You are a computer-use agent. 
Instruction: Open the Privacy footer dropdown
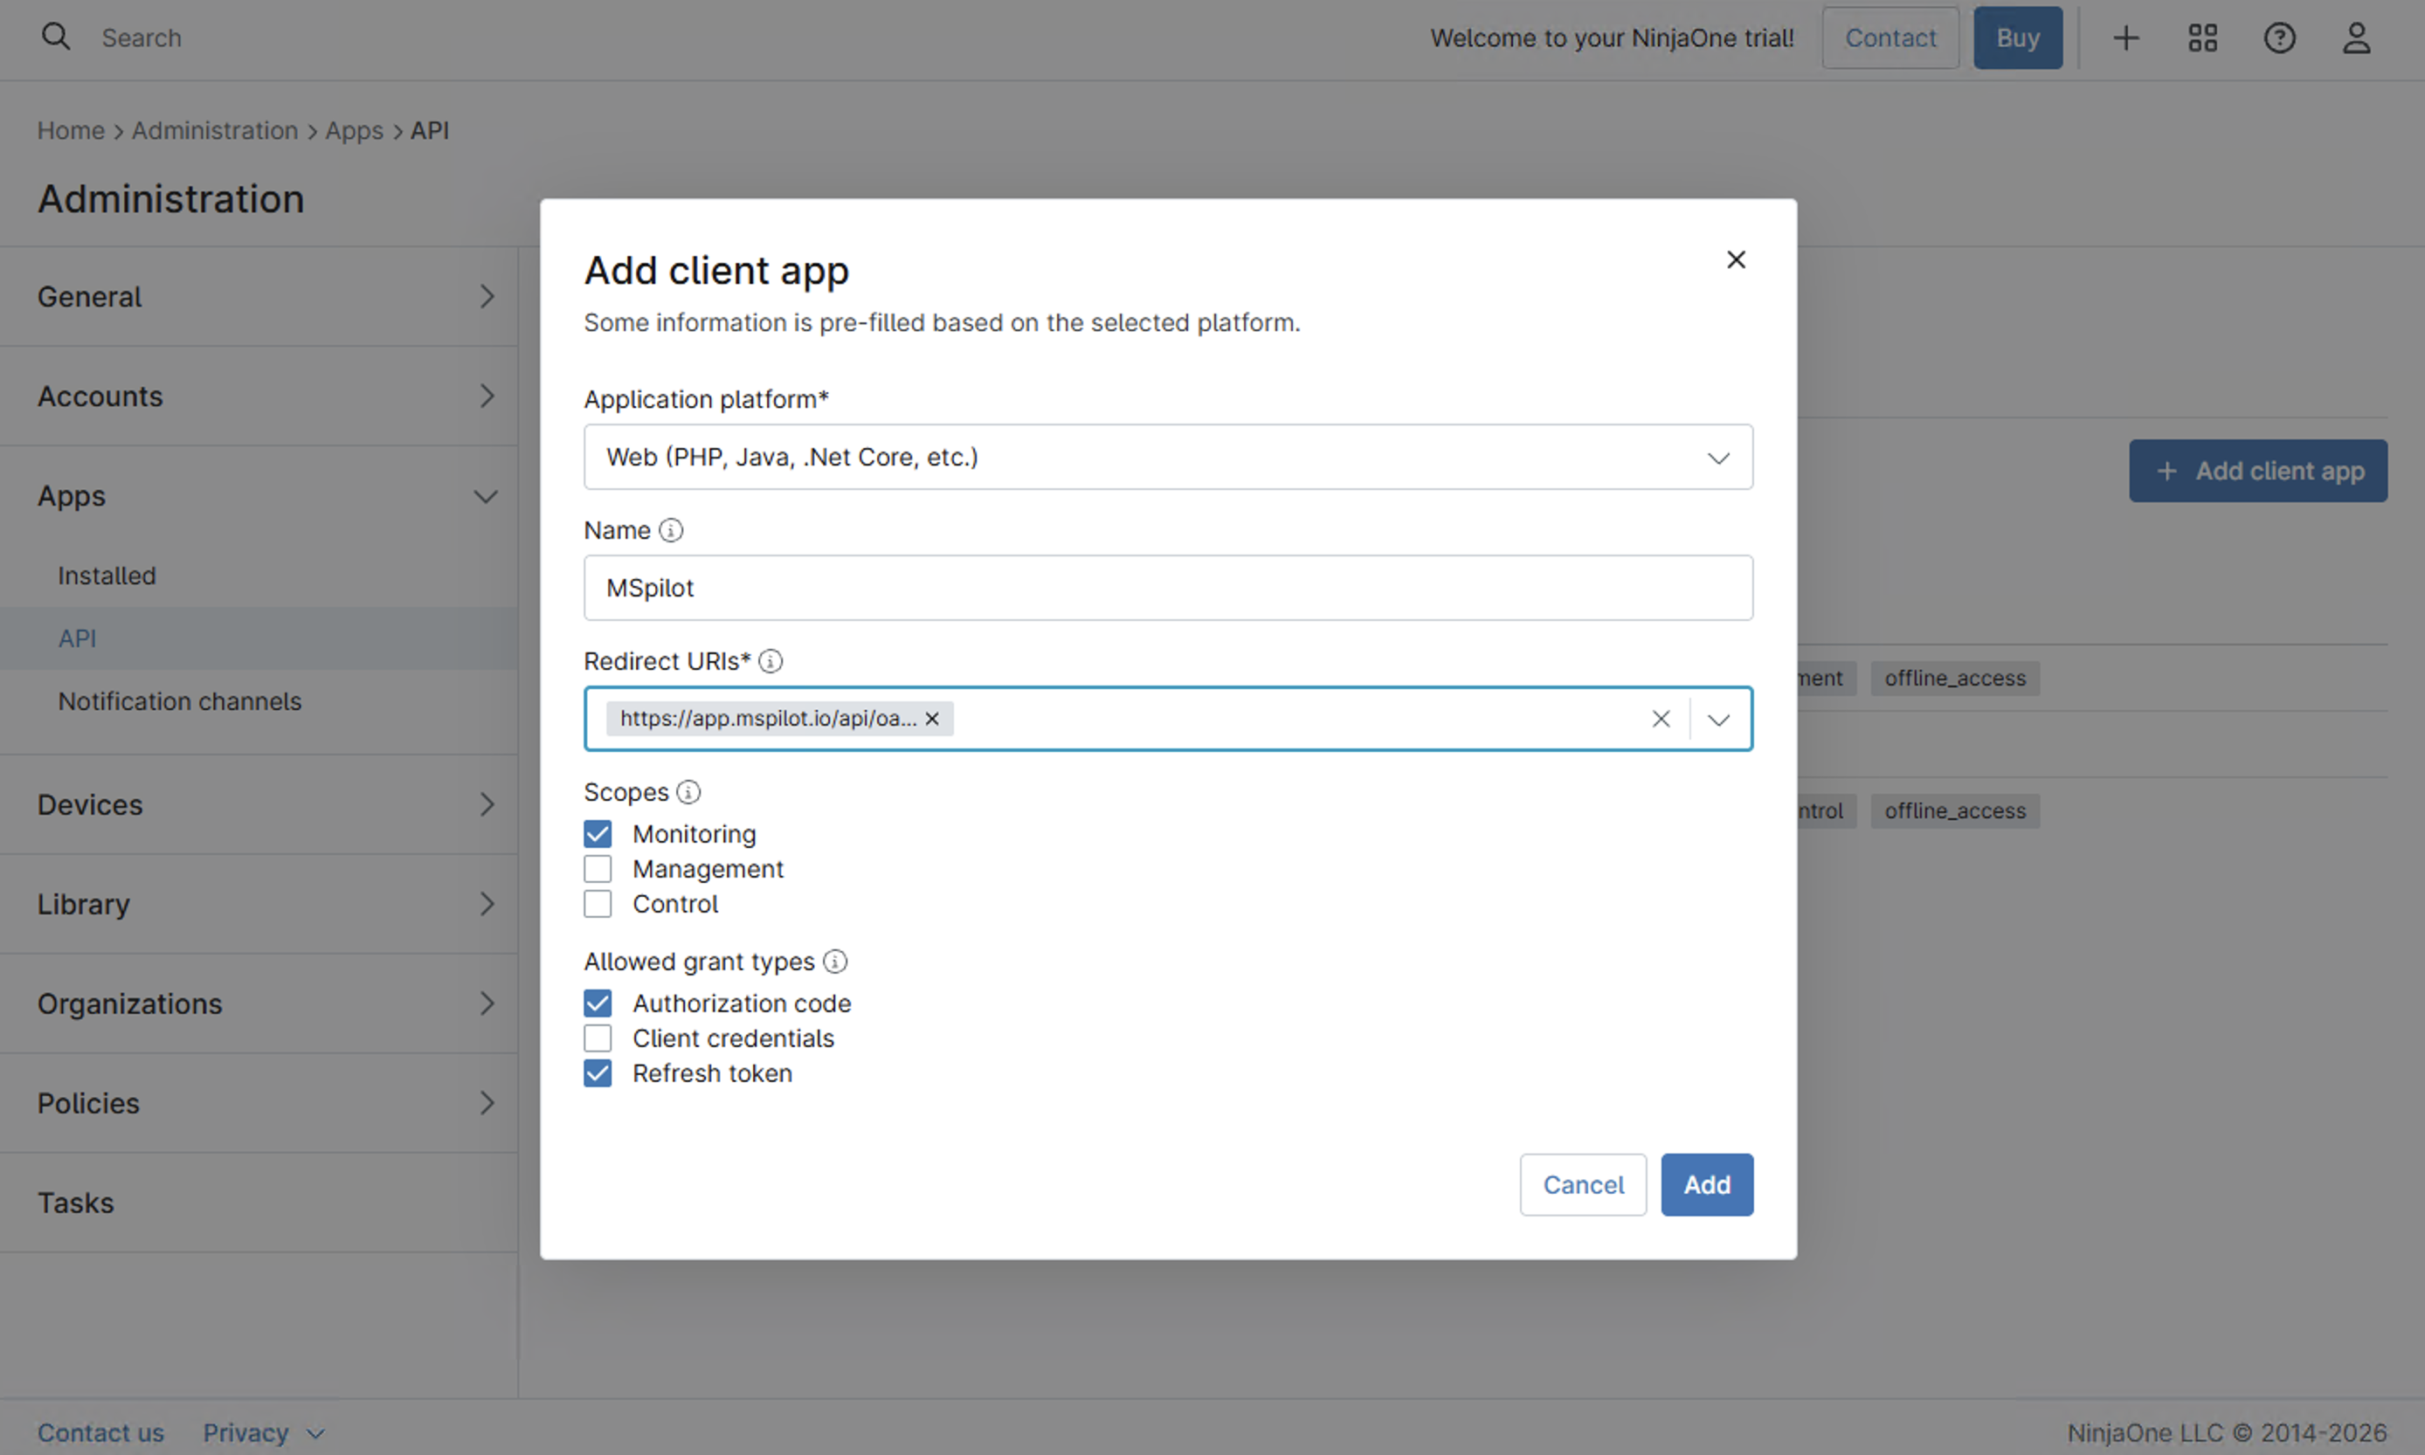click(263, 1432)
